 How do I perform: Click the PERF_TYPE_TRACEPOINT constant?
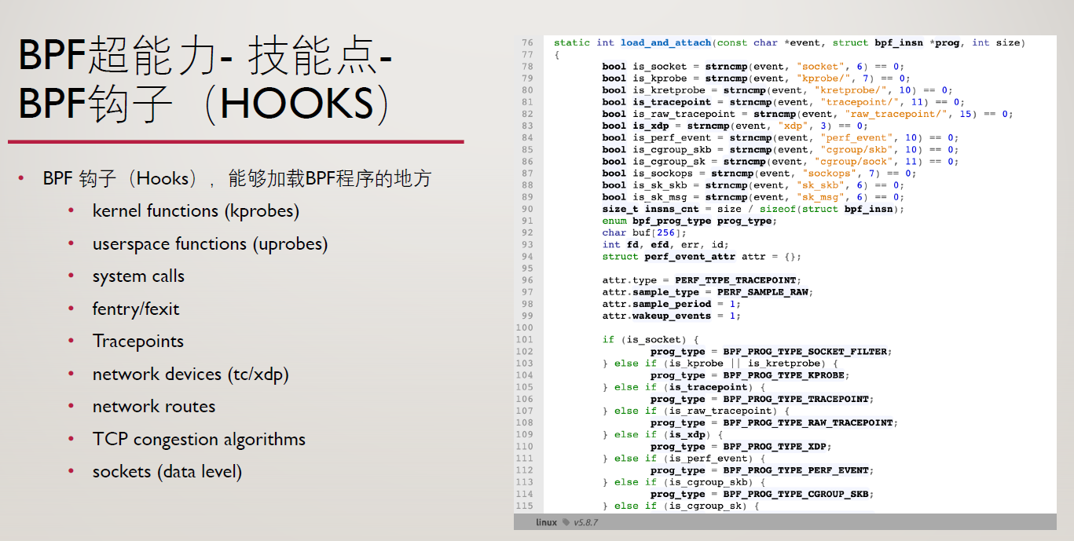point(735,280)
